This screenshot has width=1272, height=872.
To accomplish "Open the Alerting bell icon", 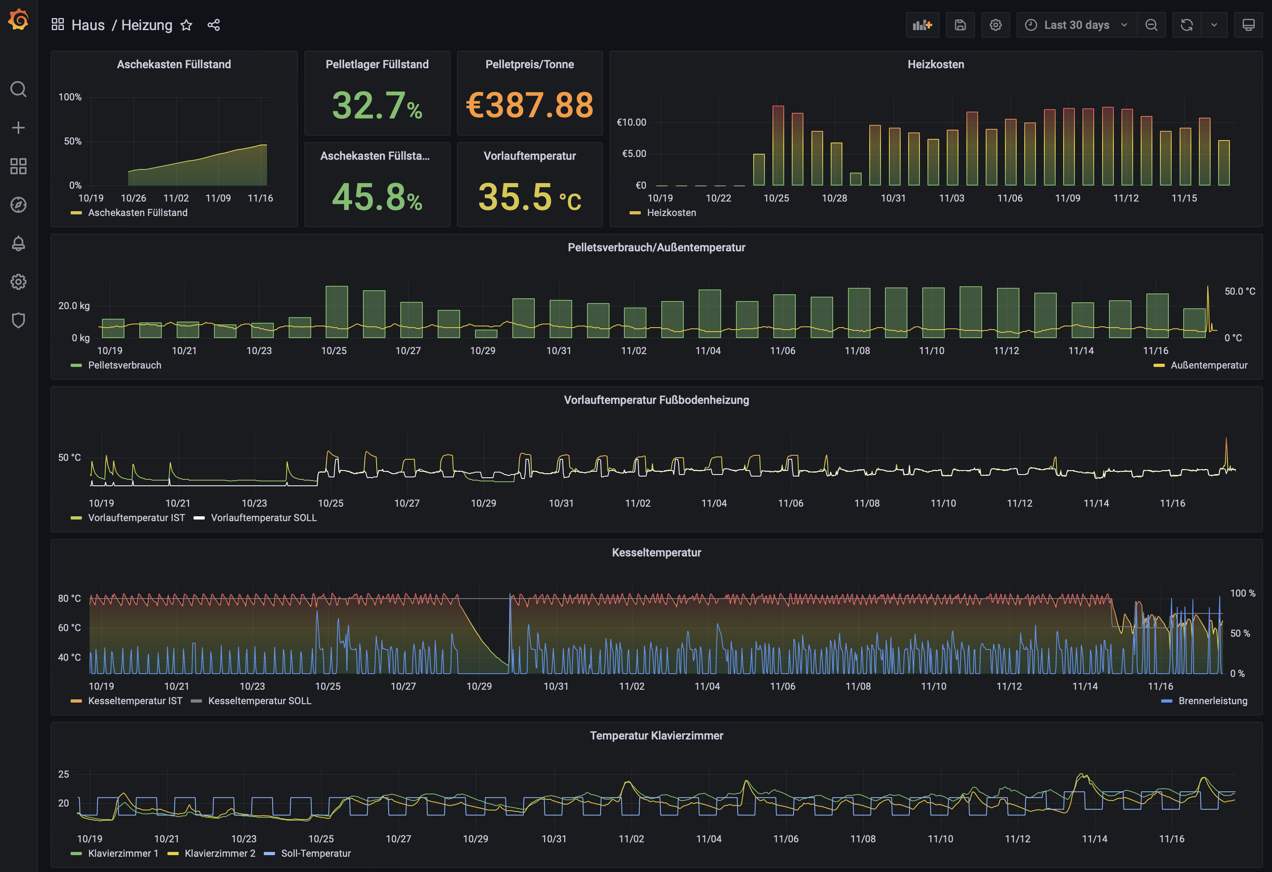I will 18,243.
